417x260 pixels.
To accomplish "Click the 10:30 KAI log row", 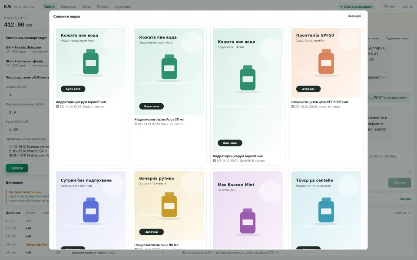I will coord(26,228).
